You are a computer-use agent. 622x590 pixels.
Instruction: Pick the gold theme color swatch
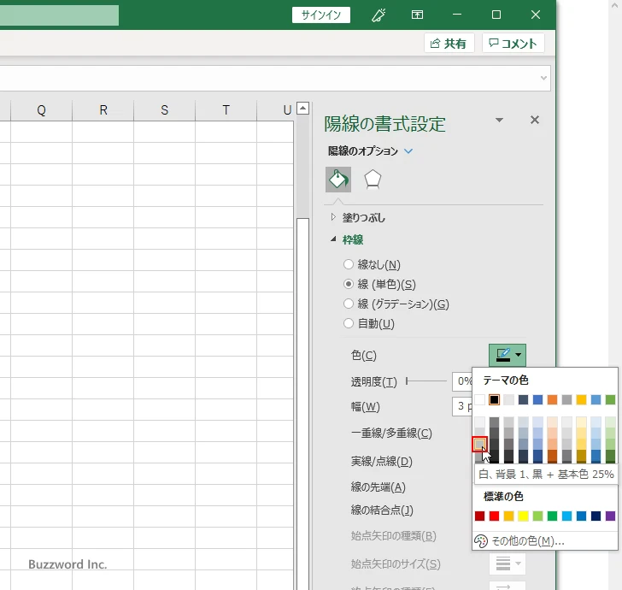(582, 399)
